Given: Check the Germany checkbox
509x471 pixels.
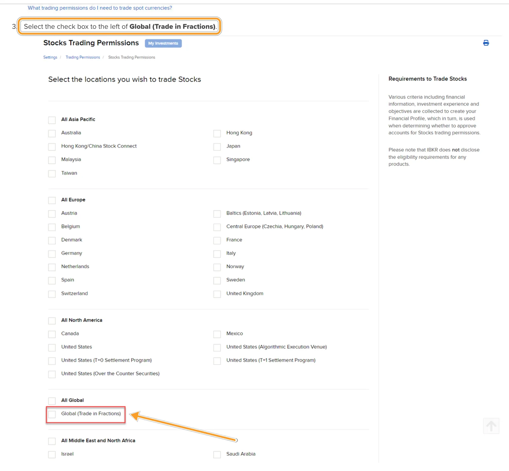Looking at the screenshot, I should (52, 254).
